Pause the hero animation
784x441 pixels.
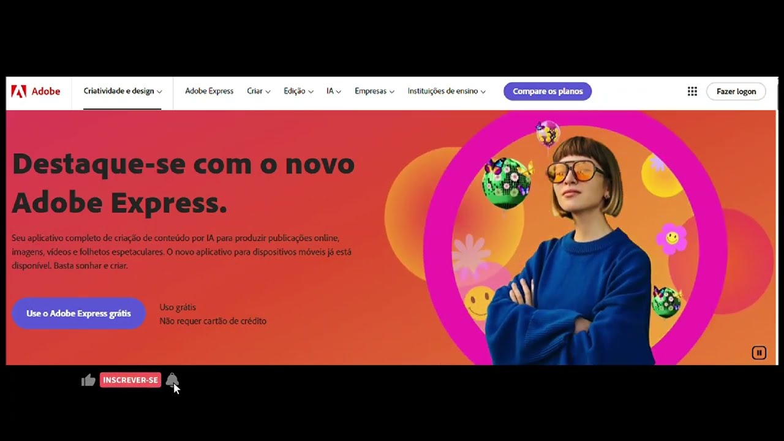click(759, 352)
